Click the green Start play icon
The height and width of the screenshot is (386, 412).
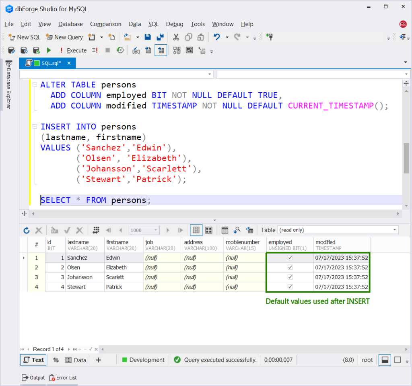click(49, 50)
